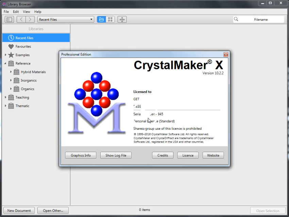Click the CrystalMaker logo graphic
The image size is (289, 217).
coord(97,103)
